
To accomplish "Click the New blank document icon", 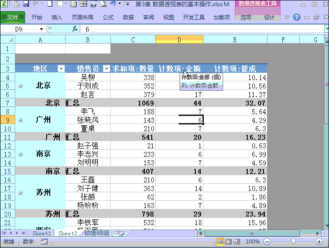I will coord(50,4).
